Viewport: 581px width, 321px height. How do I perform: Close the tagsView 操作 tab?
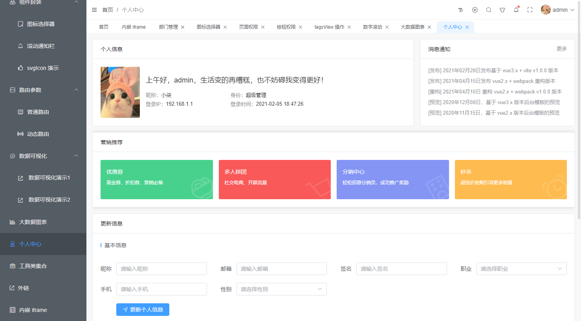click(349, 27)
